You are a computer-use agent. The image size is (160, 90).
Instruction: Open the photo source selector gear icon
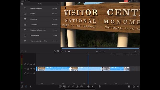click(22, 4)
